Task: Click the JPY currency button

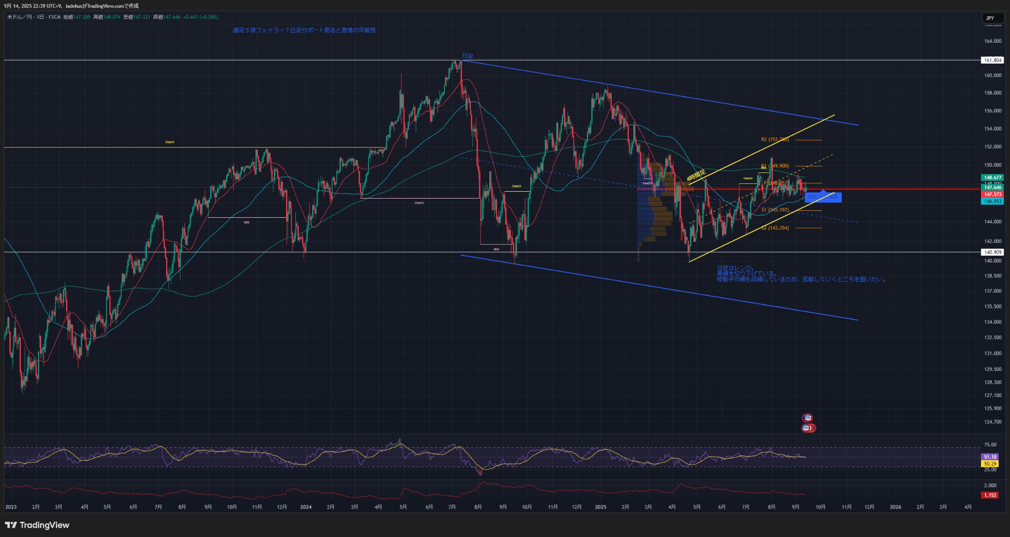Action: (x=992, y=18)
